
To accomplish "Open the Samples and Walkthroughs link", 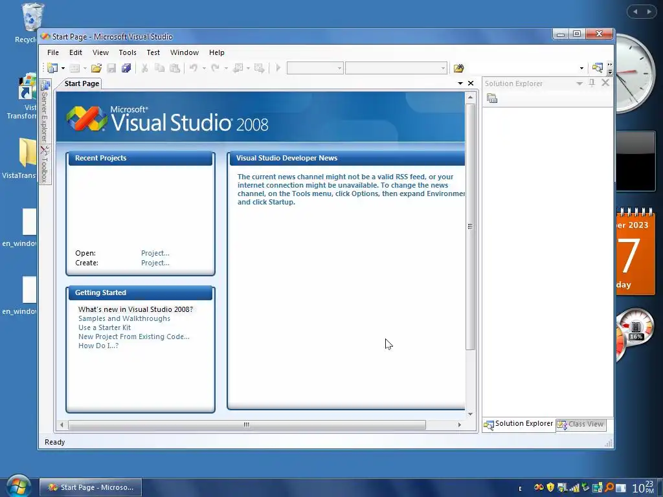I will point(124,318).
